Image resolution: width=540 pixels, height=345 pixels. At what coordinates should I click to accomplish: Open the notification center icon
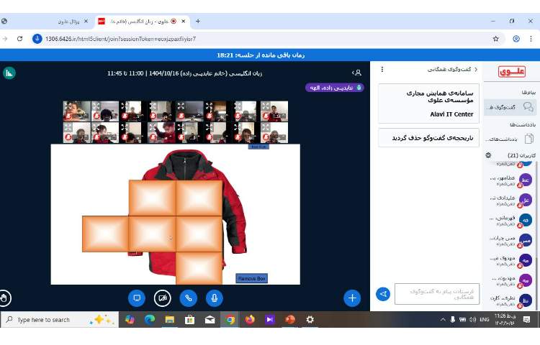point(526,320)
